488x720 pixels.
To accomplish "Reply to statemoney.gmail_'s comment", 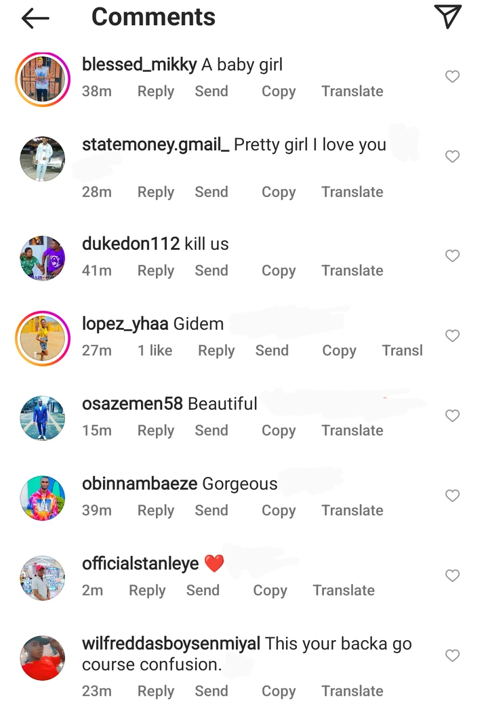I will click(156, 192).
